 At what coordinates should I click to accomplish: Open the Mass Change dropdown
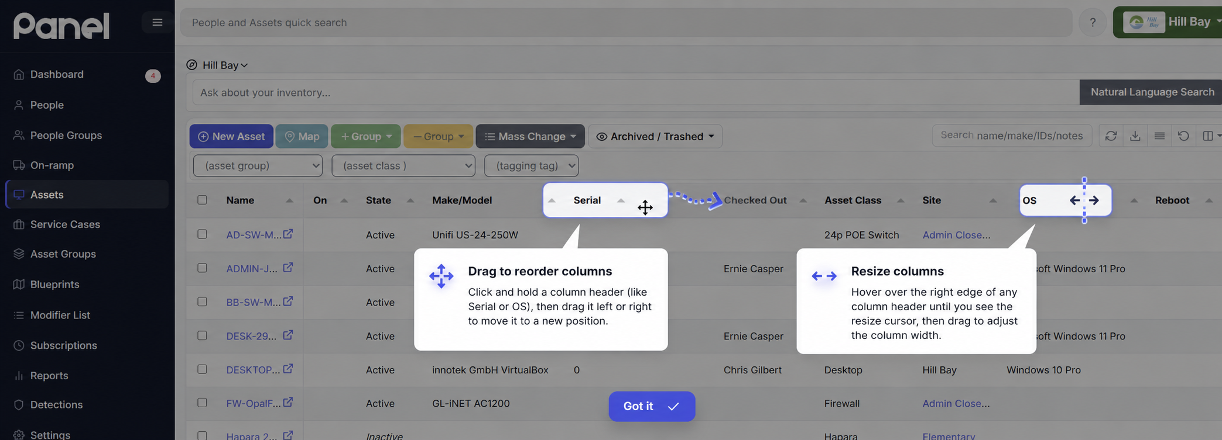point(530,136)
